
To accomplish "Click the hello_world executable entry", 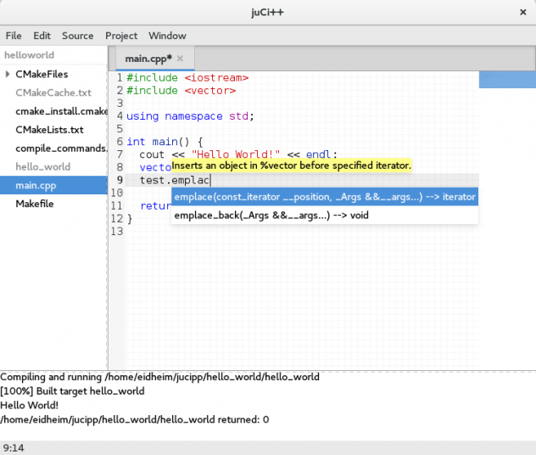I will point(43,167).
